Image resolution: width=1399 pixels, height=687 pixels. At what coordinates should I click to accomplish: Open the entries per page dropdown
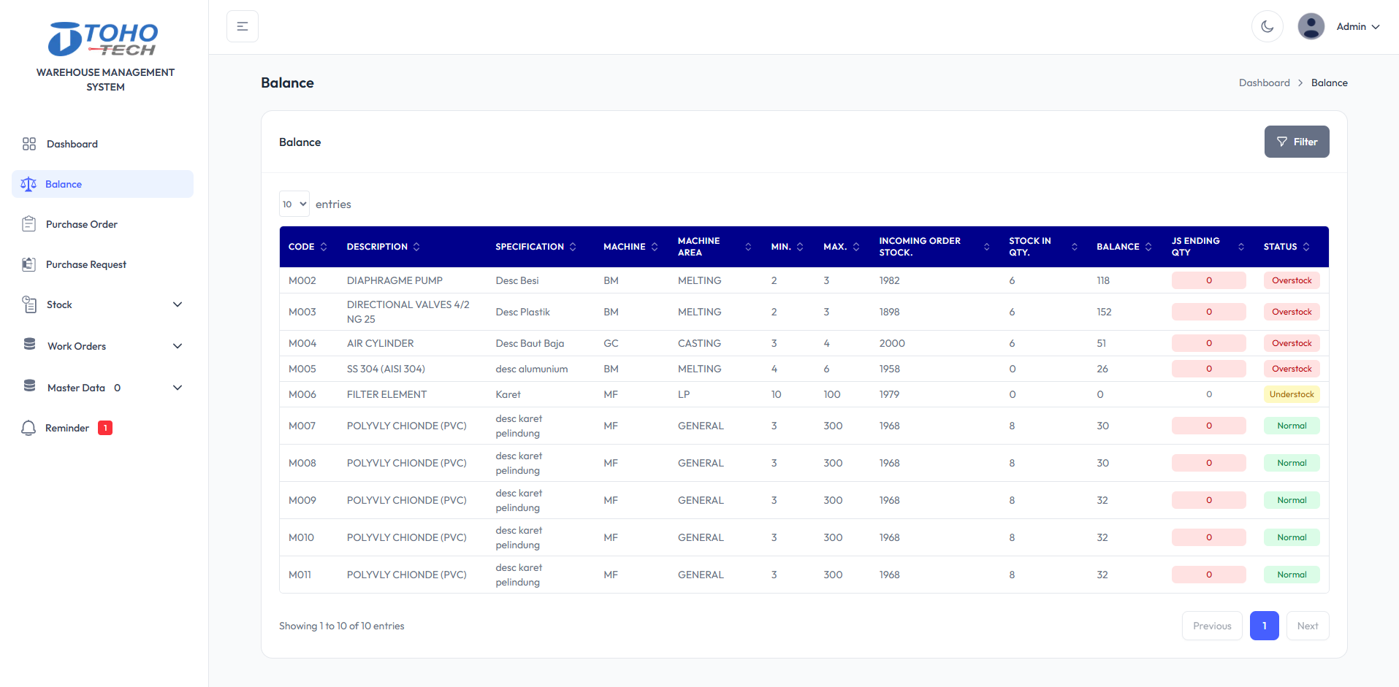tap(294, 204)
